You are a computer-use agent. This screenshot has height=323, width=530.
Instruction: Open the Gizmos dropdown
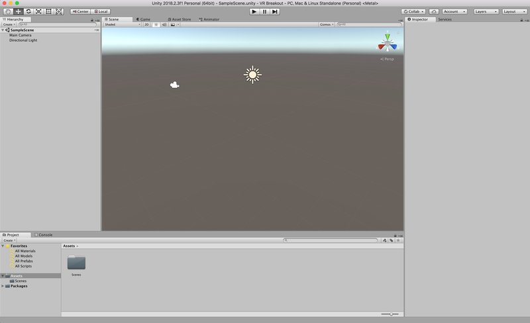[x=327, y=24]
